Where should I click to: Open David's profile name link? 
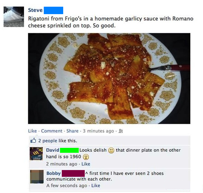tap(53, 150)
